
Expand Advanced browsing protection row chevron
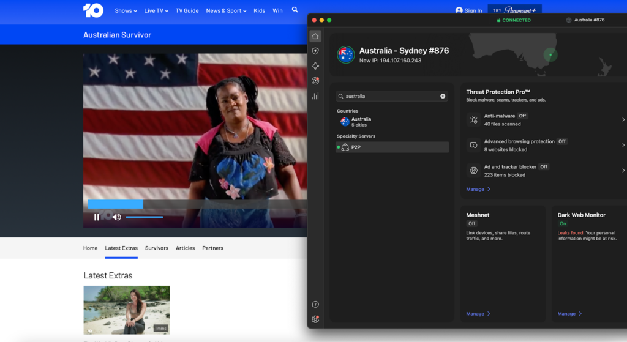(x=623, y=145)
